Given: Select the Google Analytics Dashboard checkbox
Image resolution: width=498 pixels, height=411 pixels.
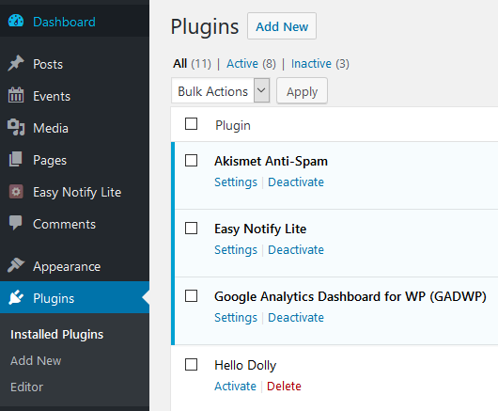Looking at the screenshot, I should tap(191, 296).
